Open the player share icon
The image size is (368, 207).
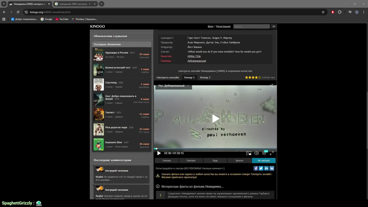coord(271,86)
